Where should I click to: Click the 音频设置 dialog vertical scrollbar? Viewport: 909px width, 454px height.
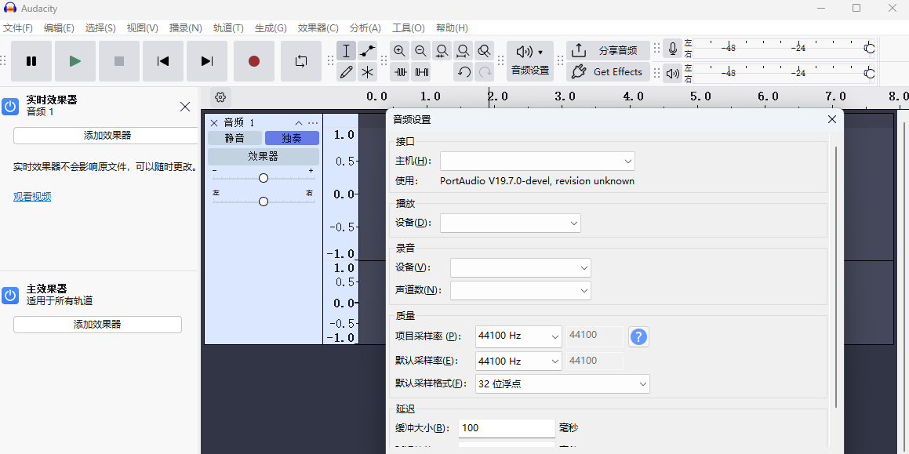[836, 277]
